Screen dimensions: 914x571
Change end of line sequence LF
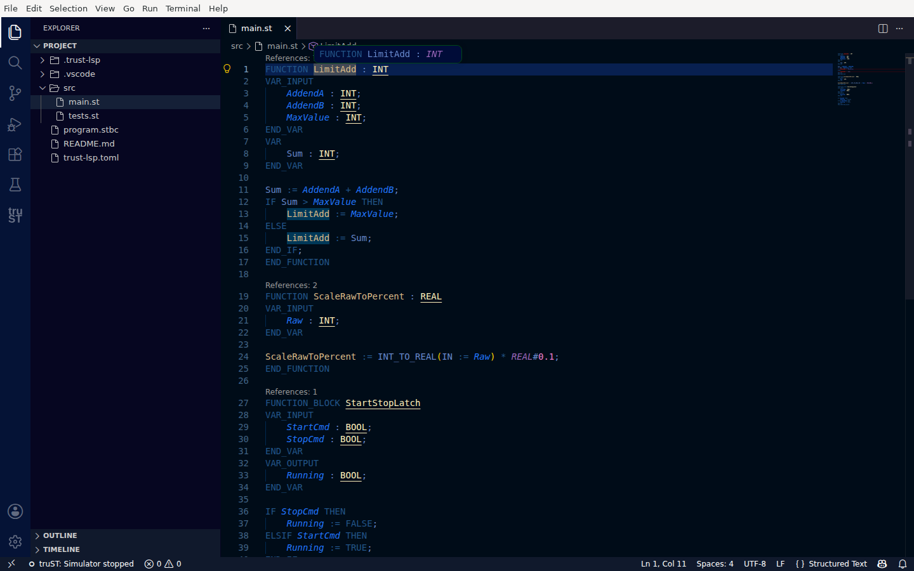(x=780, y=563)
